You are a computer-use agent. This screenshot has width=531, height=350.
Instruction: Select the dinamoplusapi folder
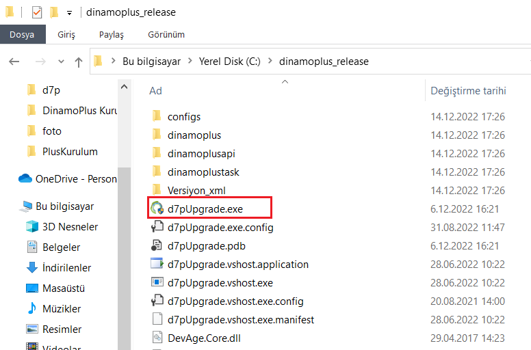point(201,154)
